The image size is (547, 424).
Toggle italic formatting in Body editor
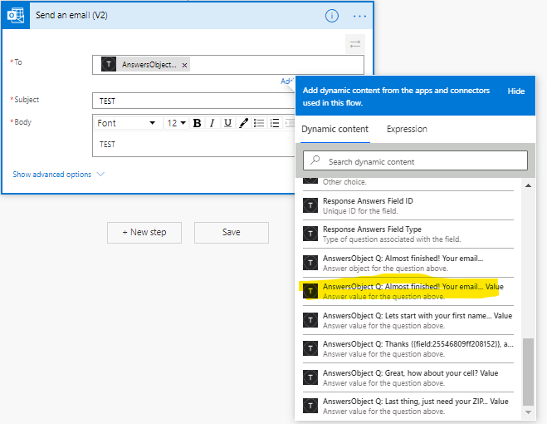pyautogui.click(x=212, y=123)
